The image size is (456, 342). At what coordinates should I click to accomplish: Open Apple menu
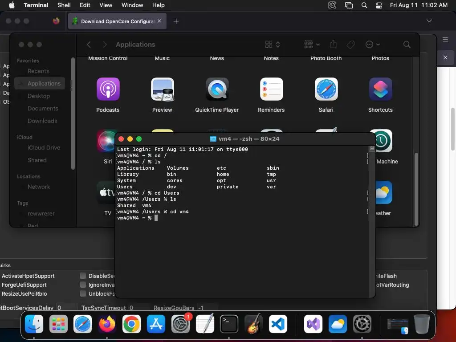[12, 5]
